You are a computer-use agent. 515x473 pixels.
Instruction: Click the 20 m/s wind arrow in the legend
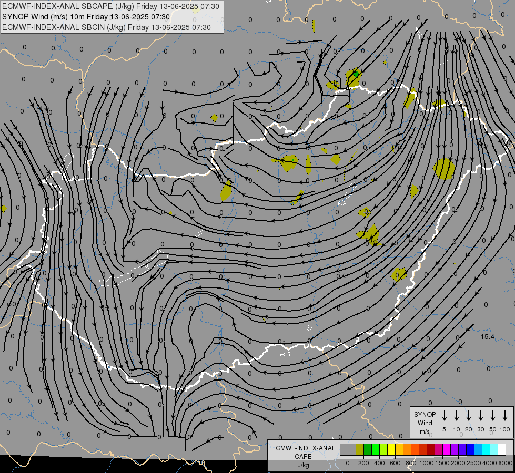pos(468,415)
